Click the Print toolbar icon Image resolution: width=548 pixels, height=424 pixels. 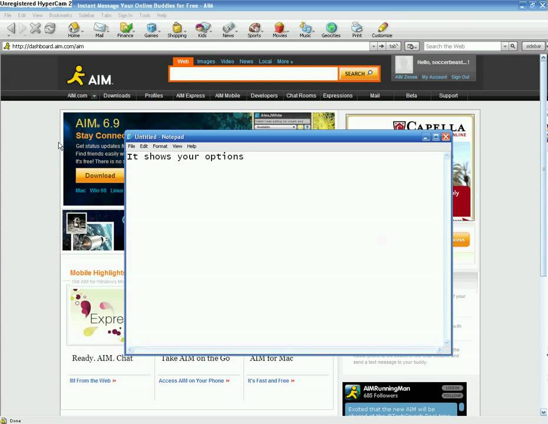tap(357, 29)
